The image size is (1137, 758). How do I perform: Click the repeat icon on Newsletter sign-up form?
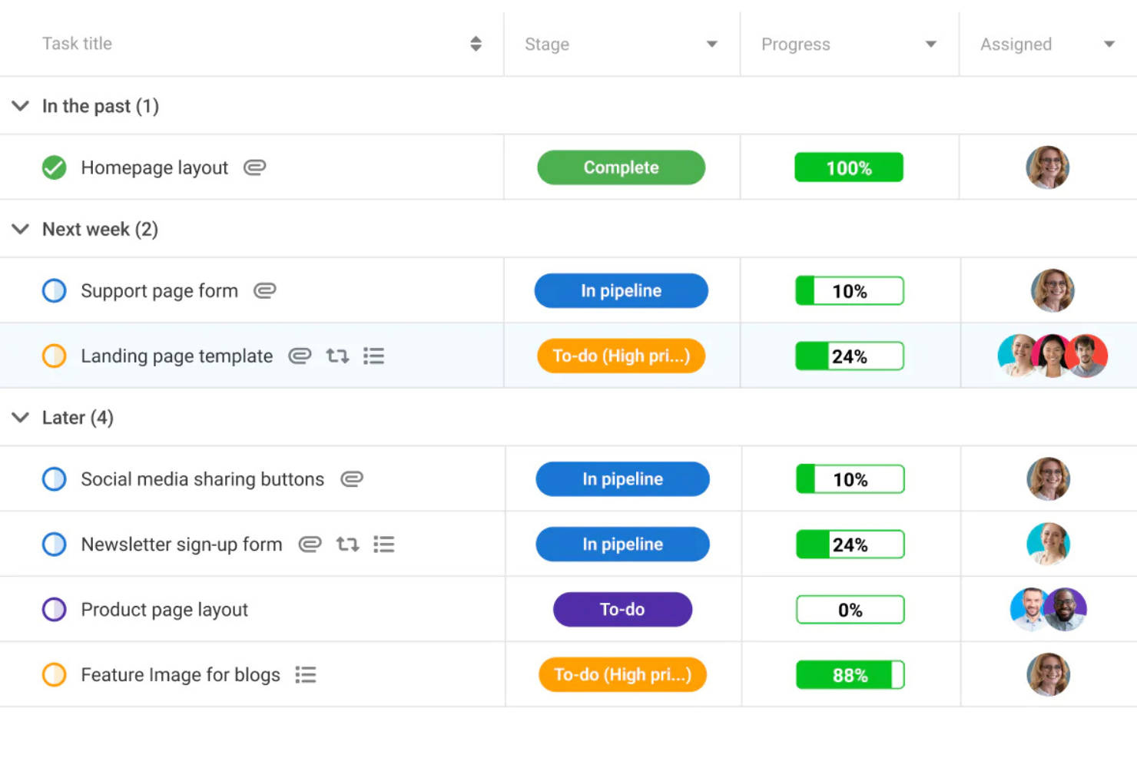[x=347, y=544]
